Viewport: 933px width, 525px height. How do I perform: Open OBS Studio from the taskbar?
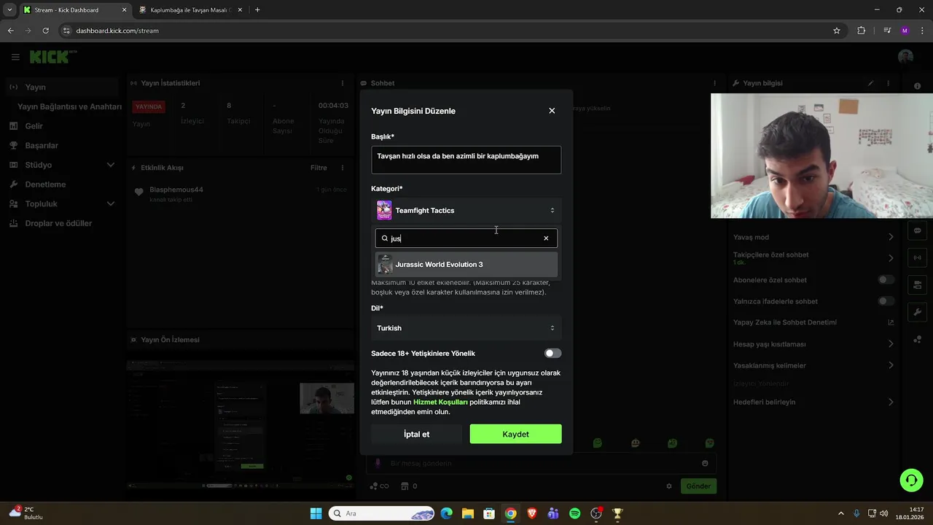point(596,513)
